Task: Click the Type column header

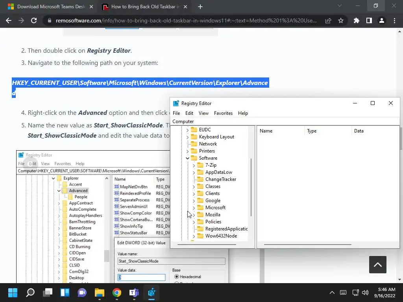Action: pyautogui.click(x=328, y=131)
